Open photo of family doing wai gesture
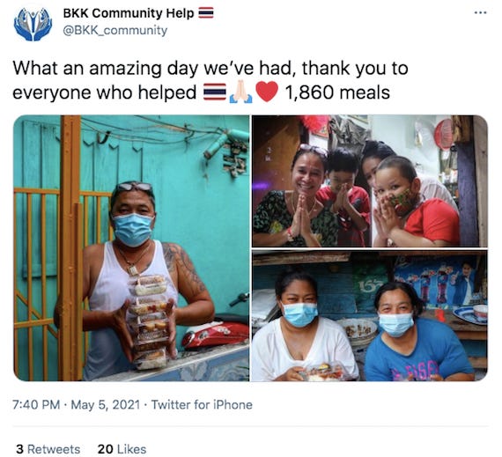The width and height of the screenshot is (502, 457). point(370,181)
